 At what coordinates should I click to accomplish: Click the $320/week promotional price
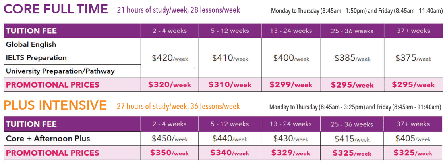tap(170, 84)
